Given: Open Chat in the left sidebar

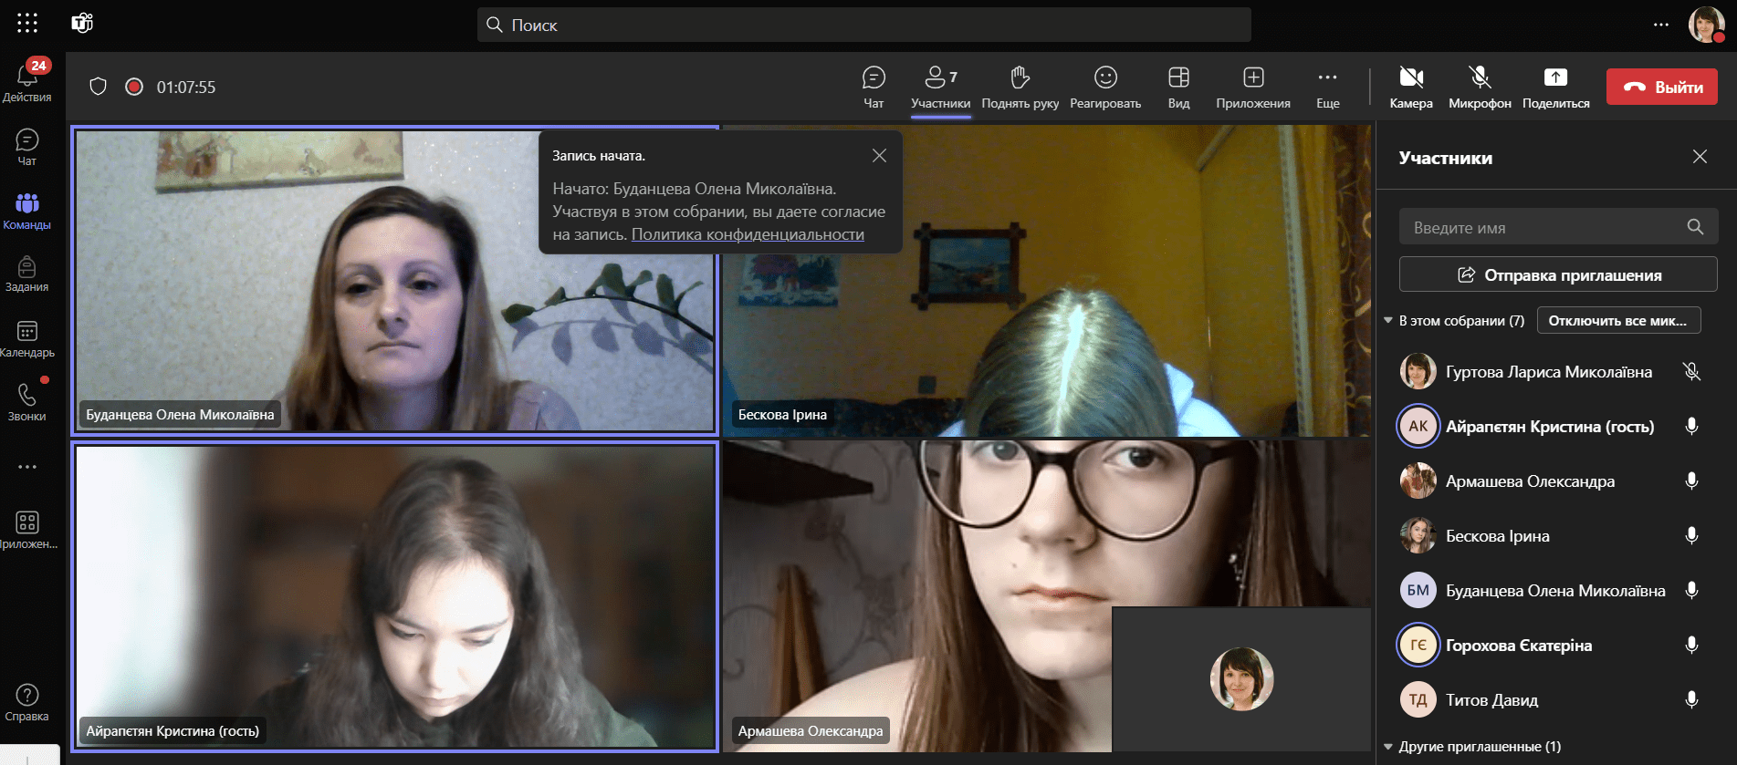Looking at the screenshot, I should tap(27, 147).
